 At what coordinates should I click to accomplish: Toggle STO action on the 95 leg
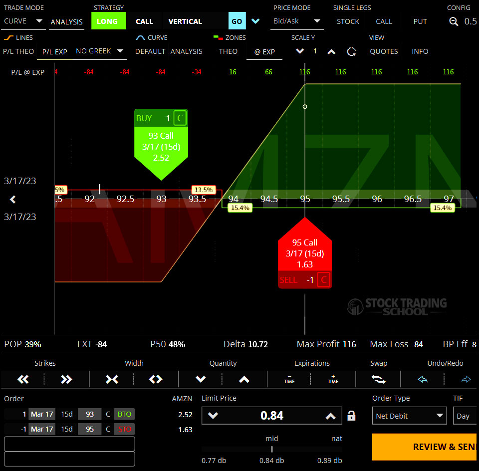tap(124, 429)
